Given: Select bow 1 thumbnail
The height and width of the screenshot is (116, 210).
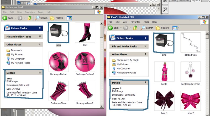Looking at the screenshot, I should pos(164,101).
